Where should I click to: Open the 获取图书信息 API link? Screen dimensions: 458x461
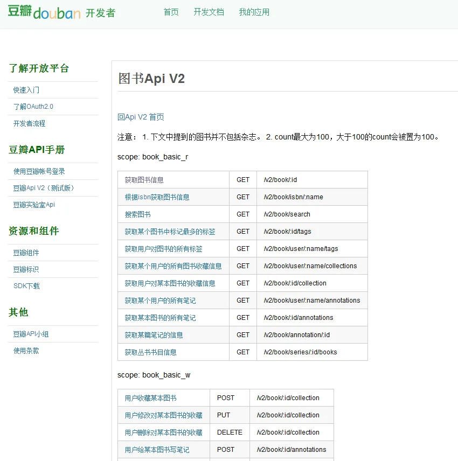click(144, 180)
